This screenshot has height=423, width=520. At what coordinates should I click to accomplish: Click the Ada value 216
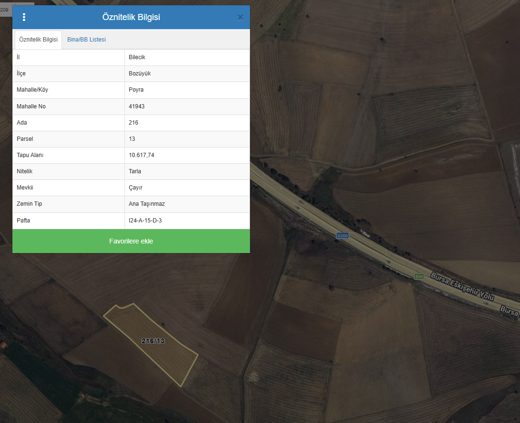pyautogui.click(x=133, y=122)
